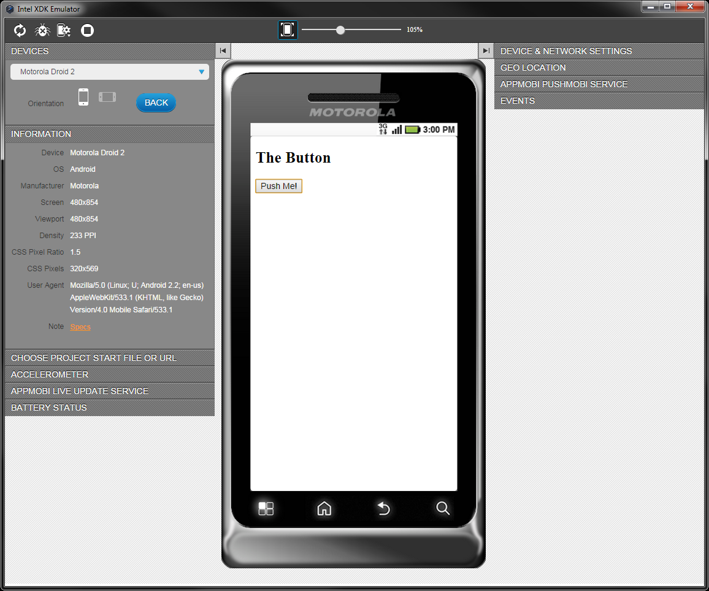Expand the ACCELEROMETER section

pyautogui.click(x=110, y=375)
